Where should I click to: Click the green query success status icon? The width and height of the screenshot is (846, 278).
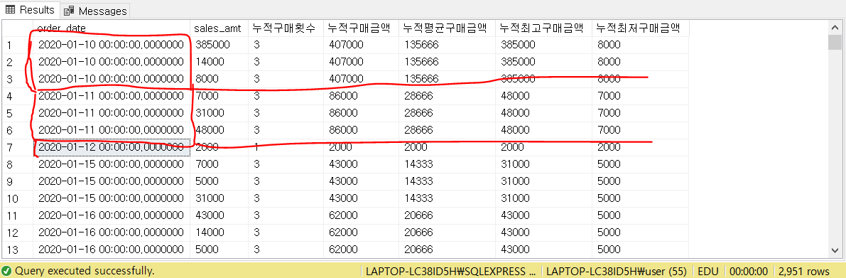tap(7, 270)
